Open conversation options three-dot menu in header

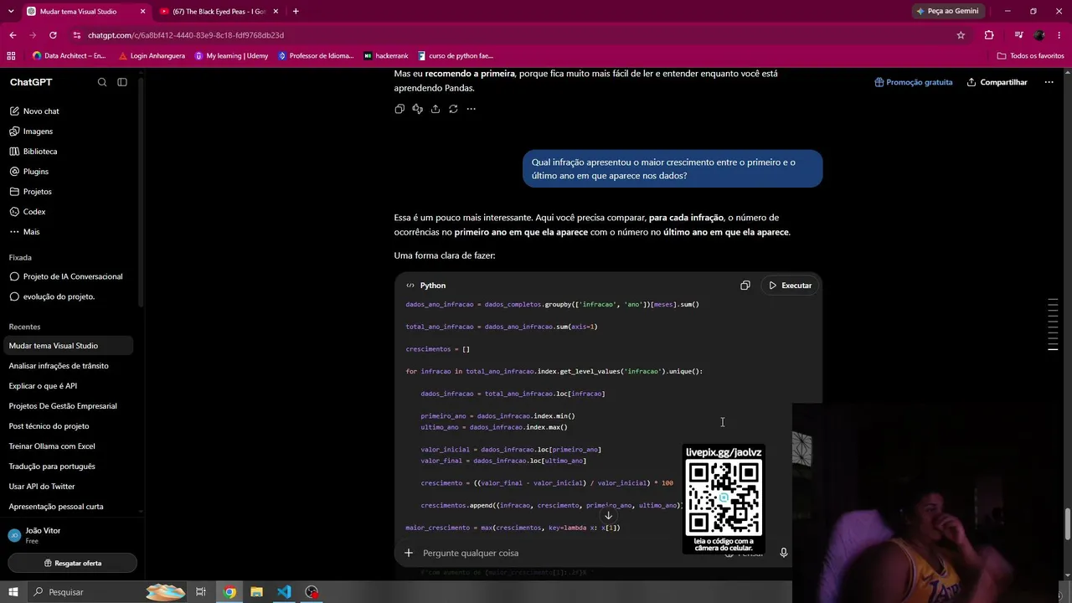[x=1049, y=82]
